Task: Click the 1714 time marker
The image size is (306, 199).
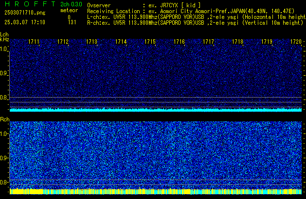Action: 121,42
